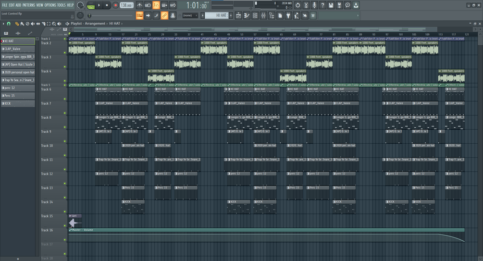483x261 pixels.
Task: Open the FILE menu
Action: [5, 5]
